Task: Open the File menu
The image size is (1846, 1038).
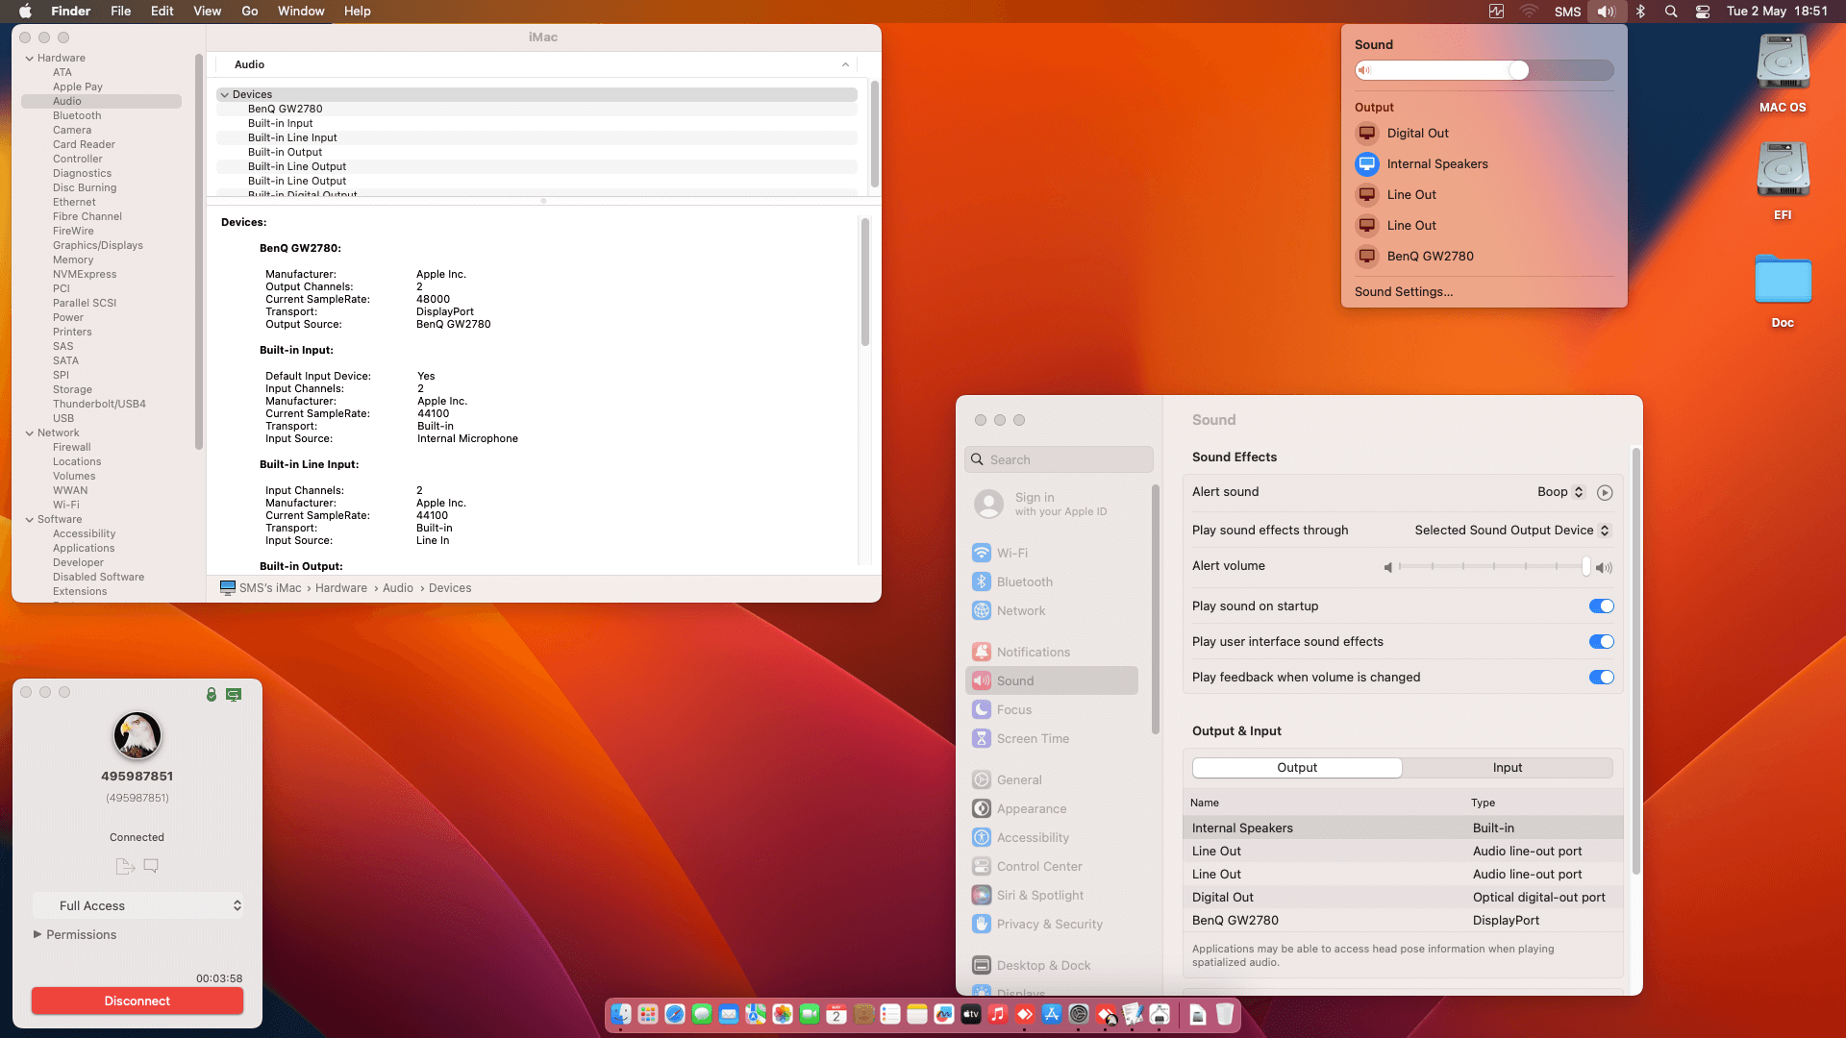Action: point(121,12)
